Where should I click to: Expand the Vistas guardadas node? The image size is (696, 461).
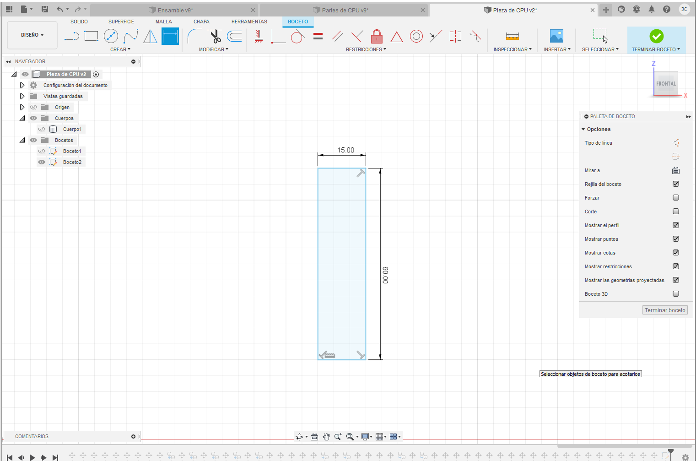pos(22,96)
